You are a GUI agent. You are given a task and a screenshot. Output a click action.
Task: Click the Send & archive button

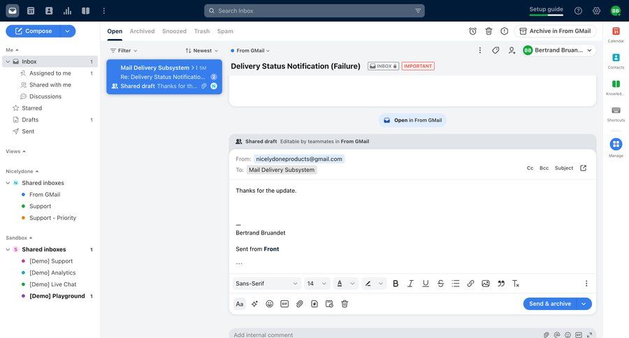550,304
